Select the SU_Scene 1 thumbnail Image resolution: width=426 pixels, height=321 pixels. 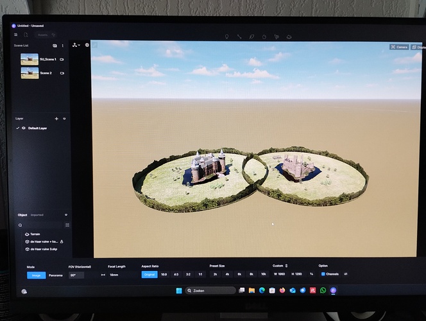pyautogui.click(x=30, y=59)
